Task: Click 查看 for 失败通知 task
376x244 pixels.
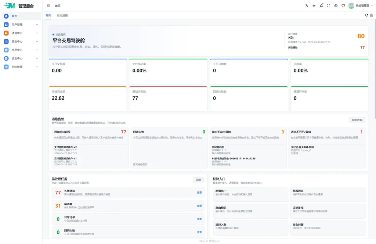Action: [199, 193]
